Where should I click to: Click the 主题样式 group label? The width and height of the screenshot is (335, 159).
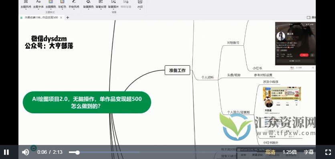coord(50,12)
